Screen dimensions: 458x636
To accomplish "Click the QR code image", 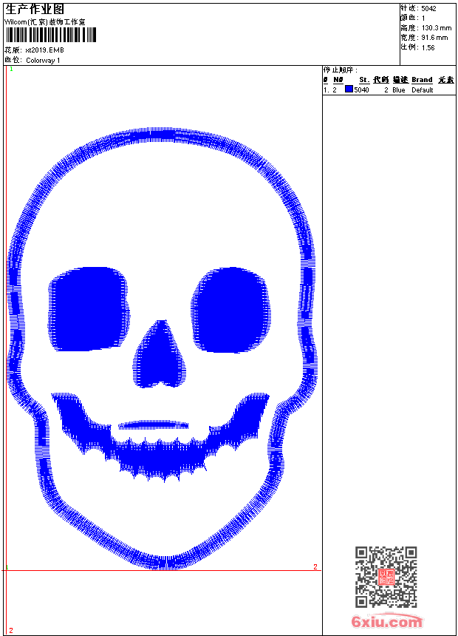I will (386, 576).
